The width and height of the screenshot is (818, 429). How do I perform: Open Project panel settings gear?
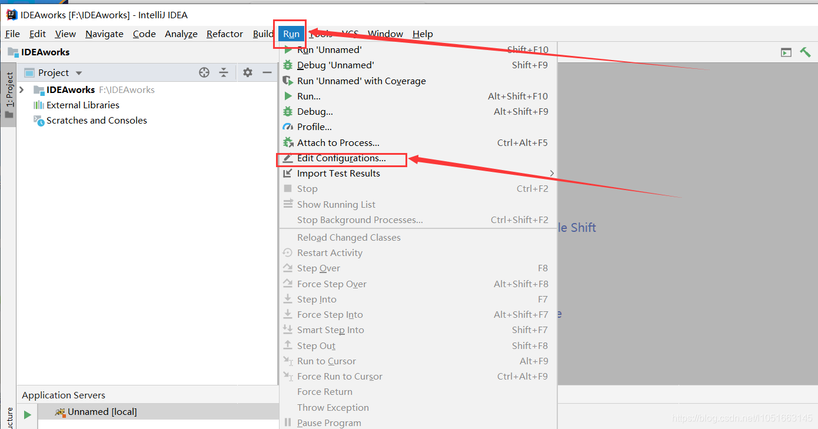248,72
